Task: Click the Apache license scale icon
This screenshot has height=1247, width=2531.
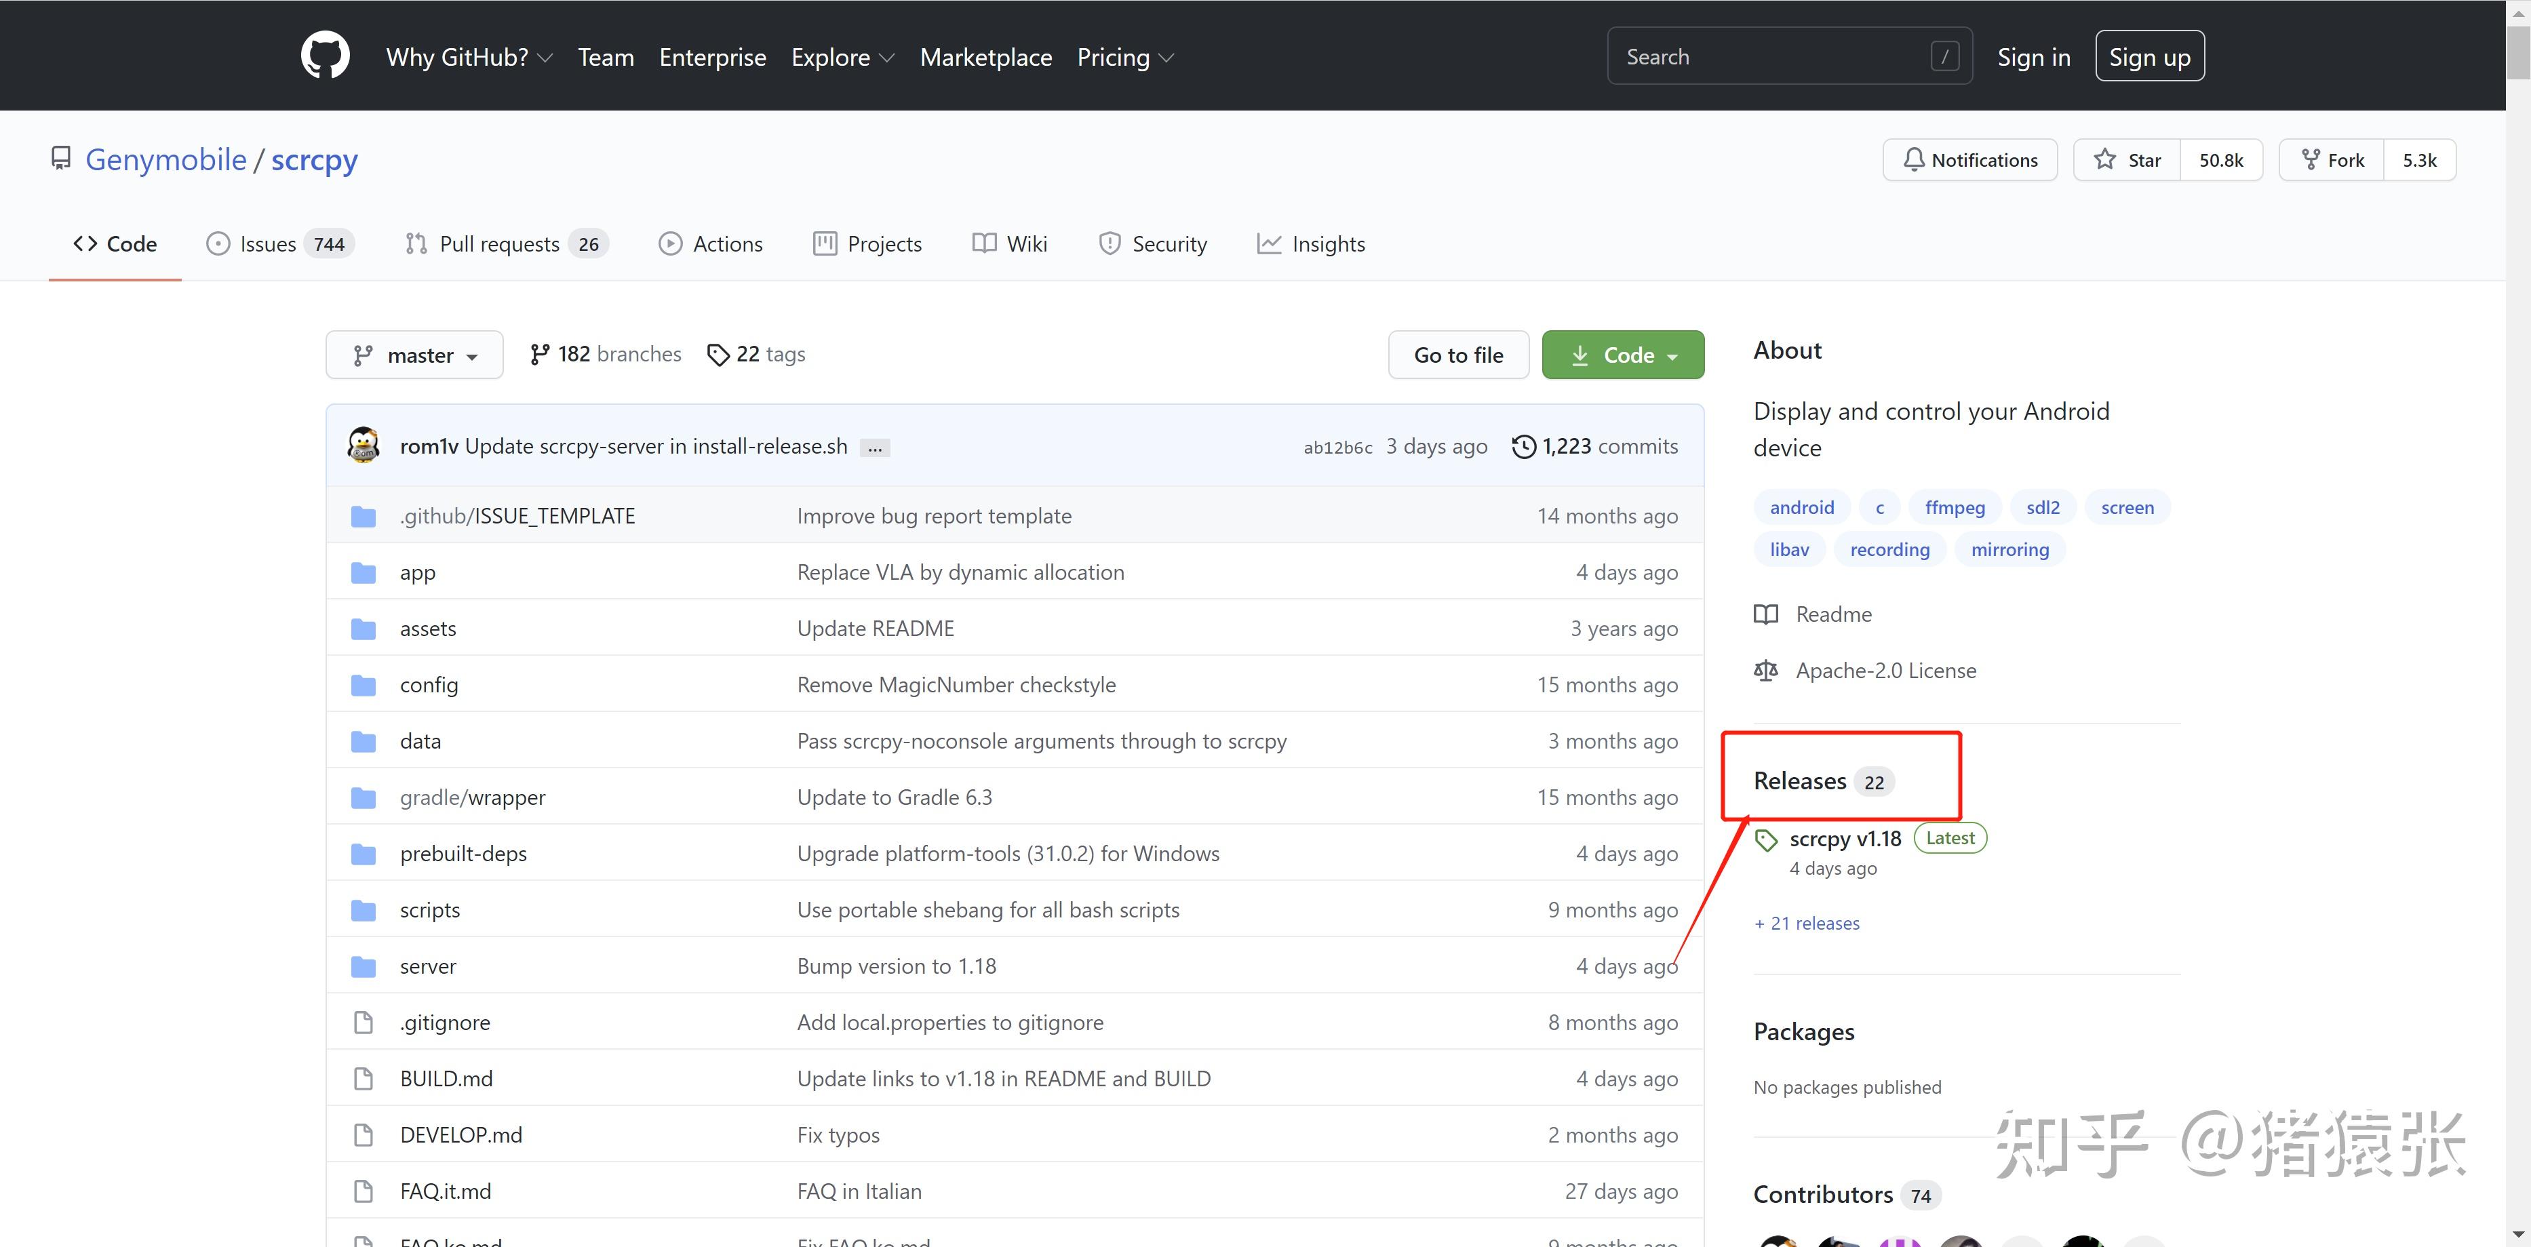Action: pos(1765,670)
